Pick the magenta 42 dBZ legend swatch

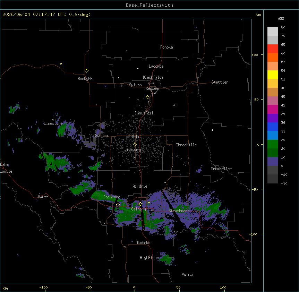273,109
